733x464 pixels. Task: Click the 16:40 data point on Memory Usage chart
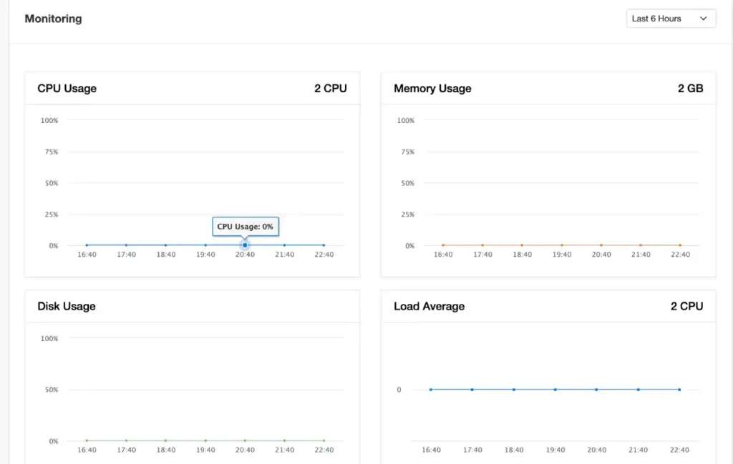(443, 245)
